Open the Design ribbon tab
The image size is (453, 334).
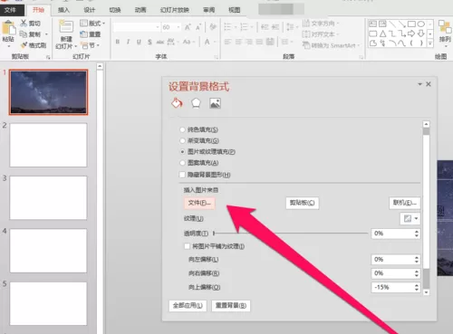[90, 10]
